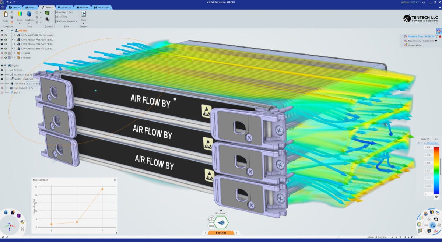442x242 pixels.
Task: Close the Pressure Drop chart panel
Action: (x=115, y=180)
